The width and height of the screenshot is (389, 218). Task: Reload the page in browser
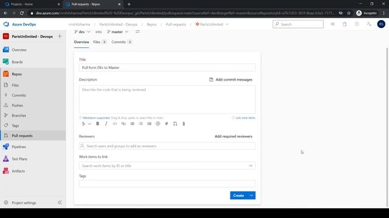pyautogui.click(x=22, y=13)
